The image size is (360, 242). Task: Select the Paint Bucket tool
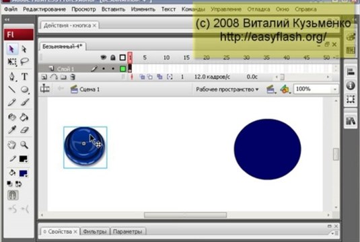pos(24,117)
